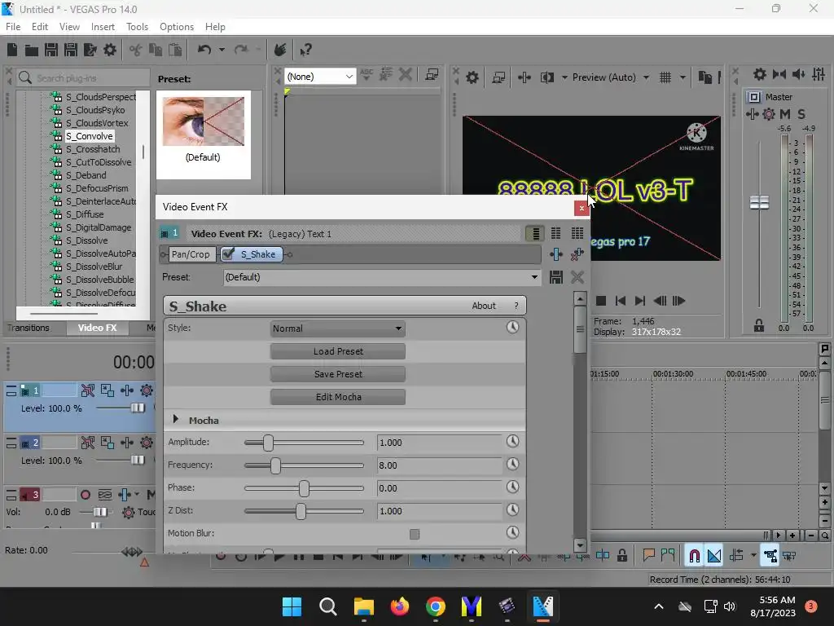The width and height of the screenshot is (834, 626).
Task: Open the FX Preset (Default) dropdown
Action: [381, 277]
